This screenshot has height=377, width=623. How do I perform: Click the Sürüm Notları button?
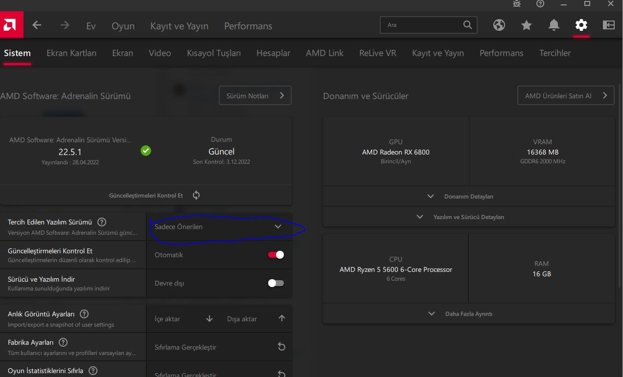point(255,96)
